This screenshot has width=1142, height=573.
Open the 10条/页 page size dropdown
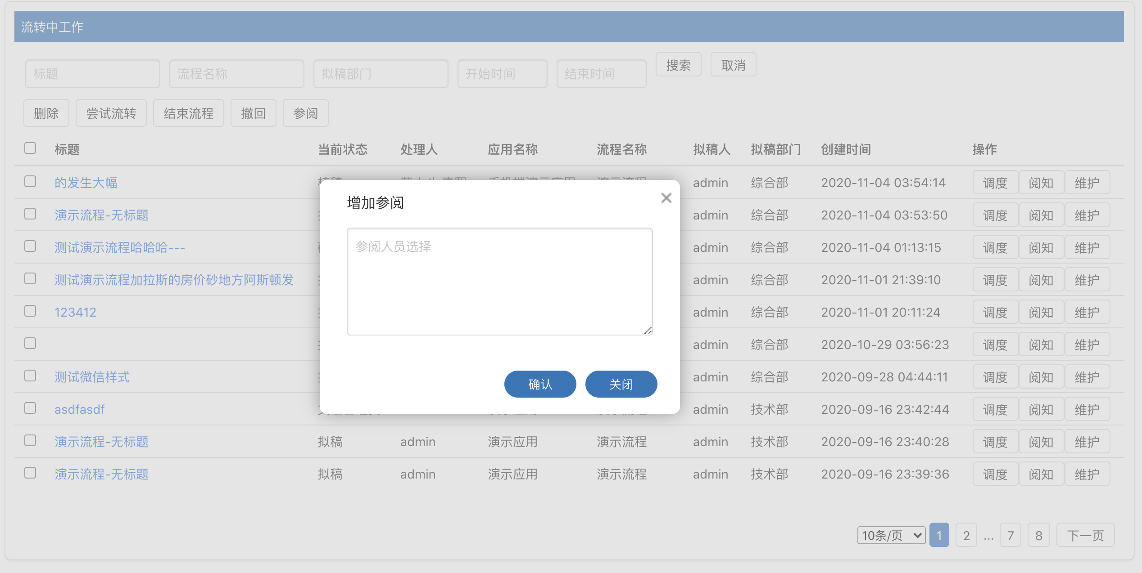click(x=891, y=535)
